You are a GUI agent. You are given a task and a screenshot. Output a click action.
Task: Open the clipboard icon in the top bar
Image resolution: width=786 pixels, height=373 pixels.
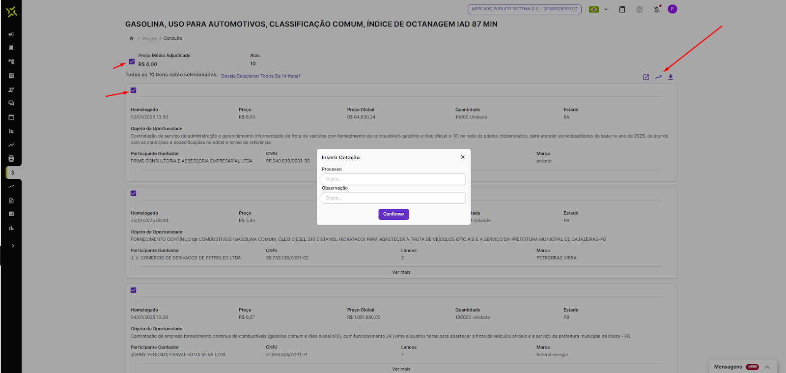coord(622,9)
